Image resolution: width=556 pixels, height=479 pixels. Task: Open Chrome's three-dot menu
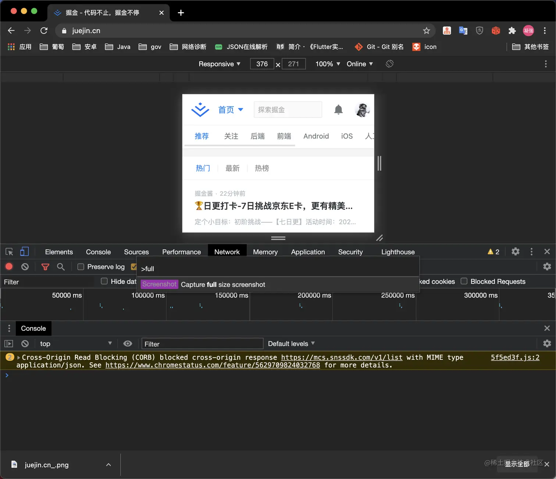pyautogui.click(x=545, y=31)
